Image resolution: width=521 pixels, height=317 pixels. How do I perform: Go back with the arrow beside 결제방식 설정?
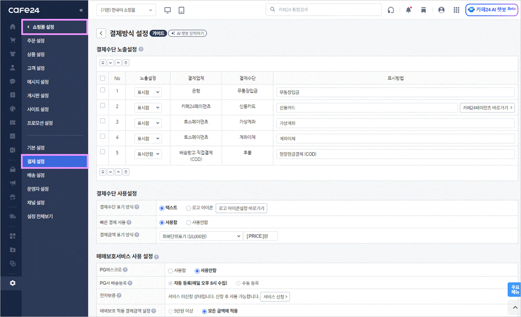point(101,33)
